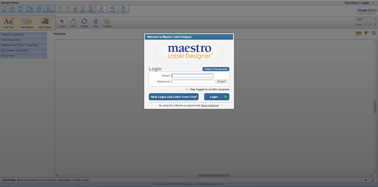Click the guides icon beside inches
The height and width of the screenshot is (187, 378).
pyautogui.click(x=367, y=33)
